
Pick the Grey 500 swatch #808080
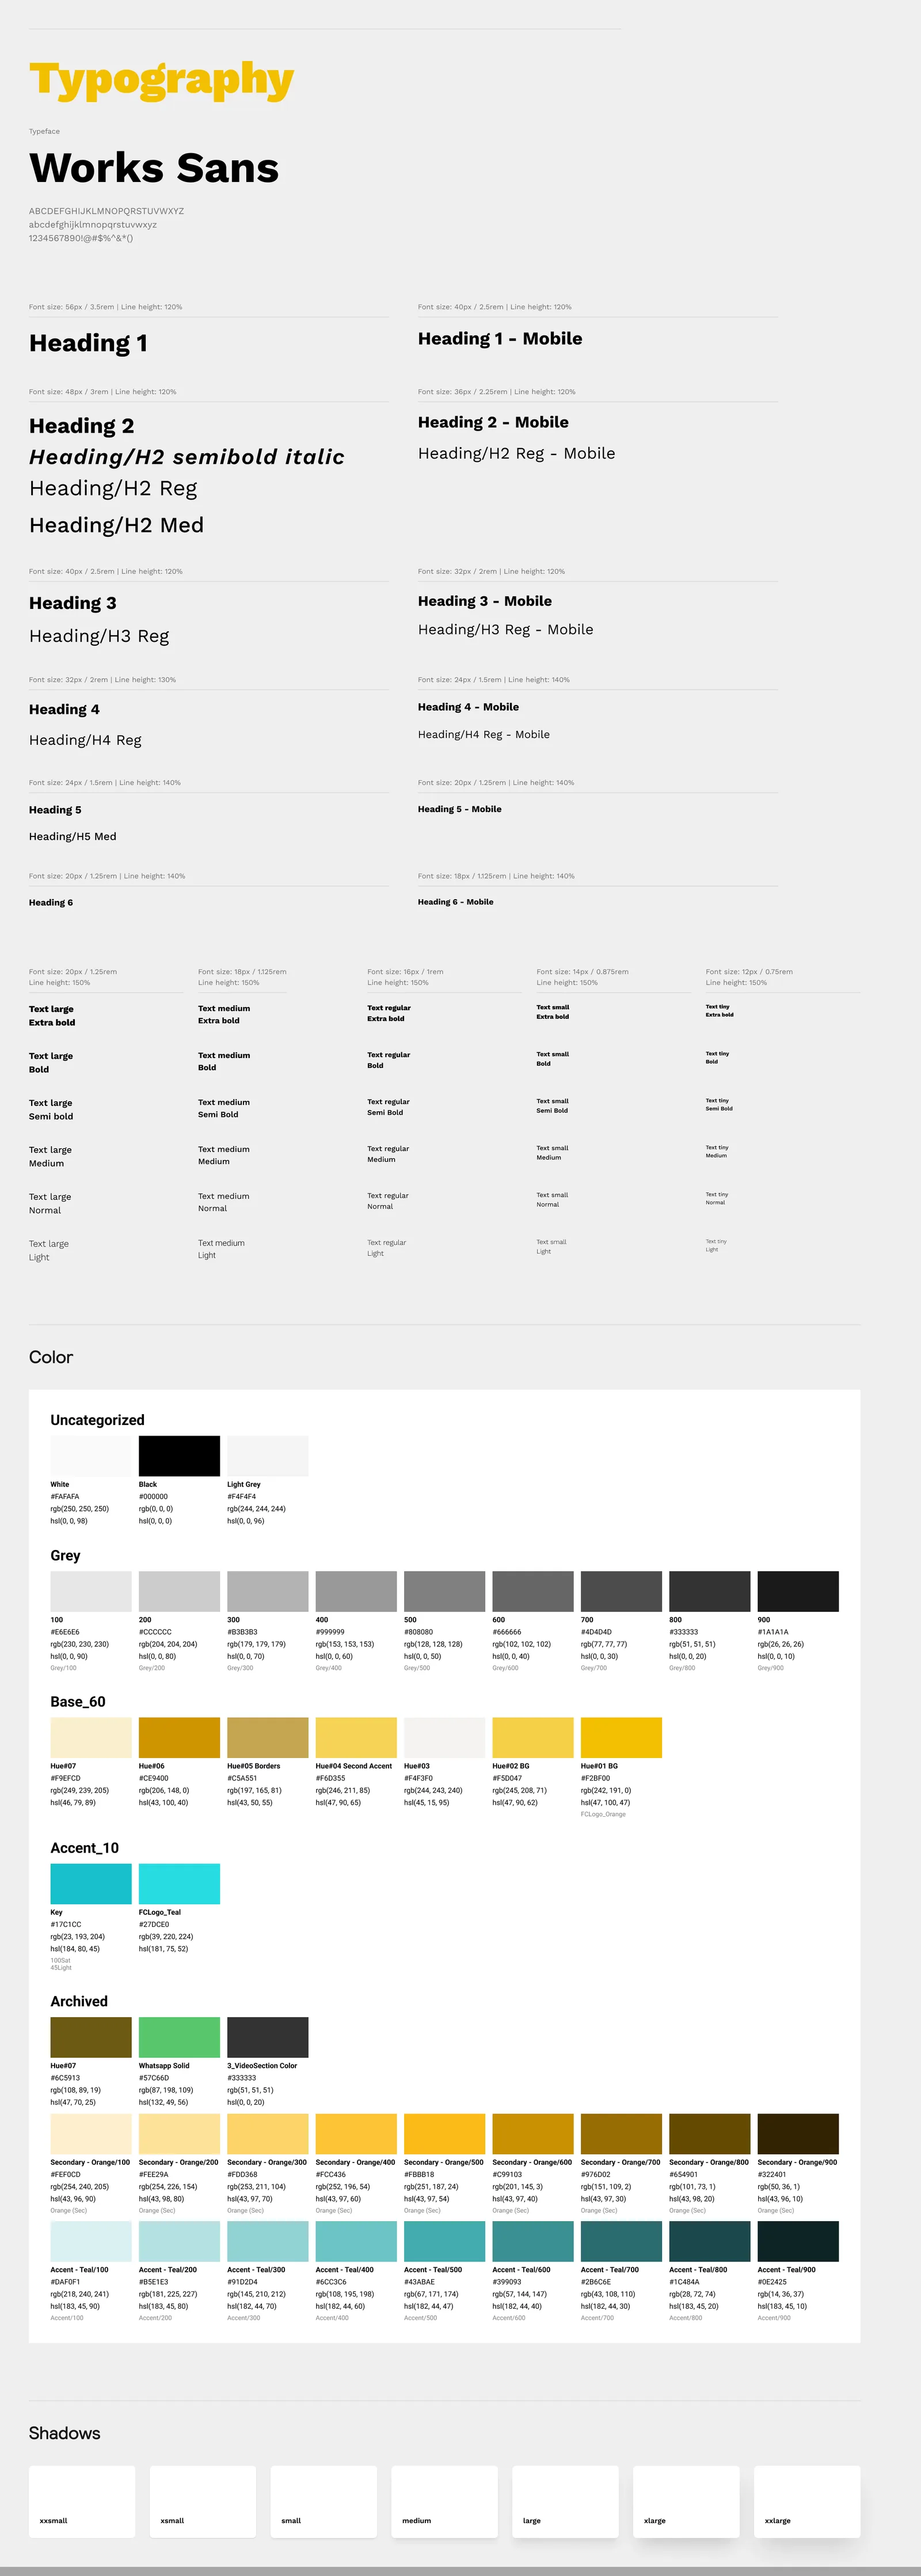444,1590
